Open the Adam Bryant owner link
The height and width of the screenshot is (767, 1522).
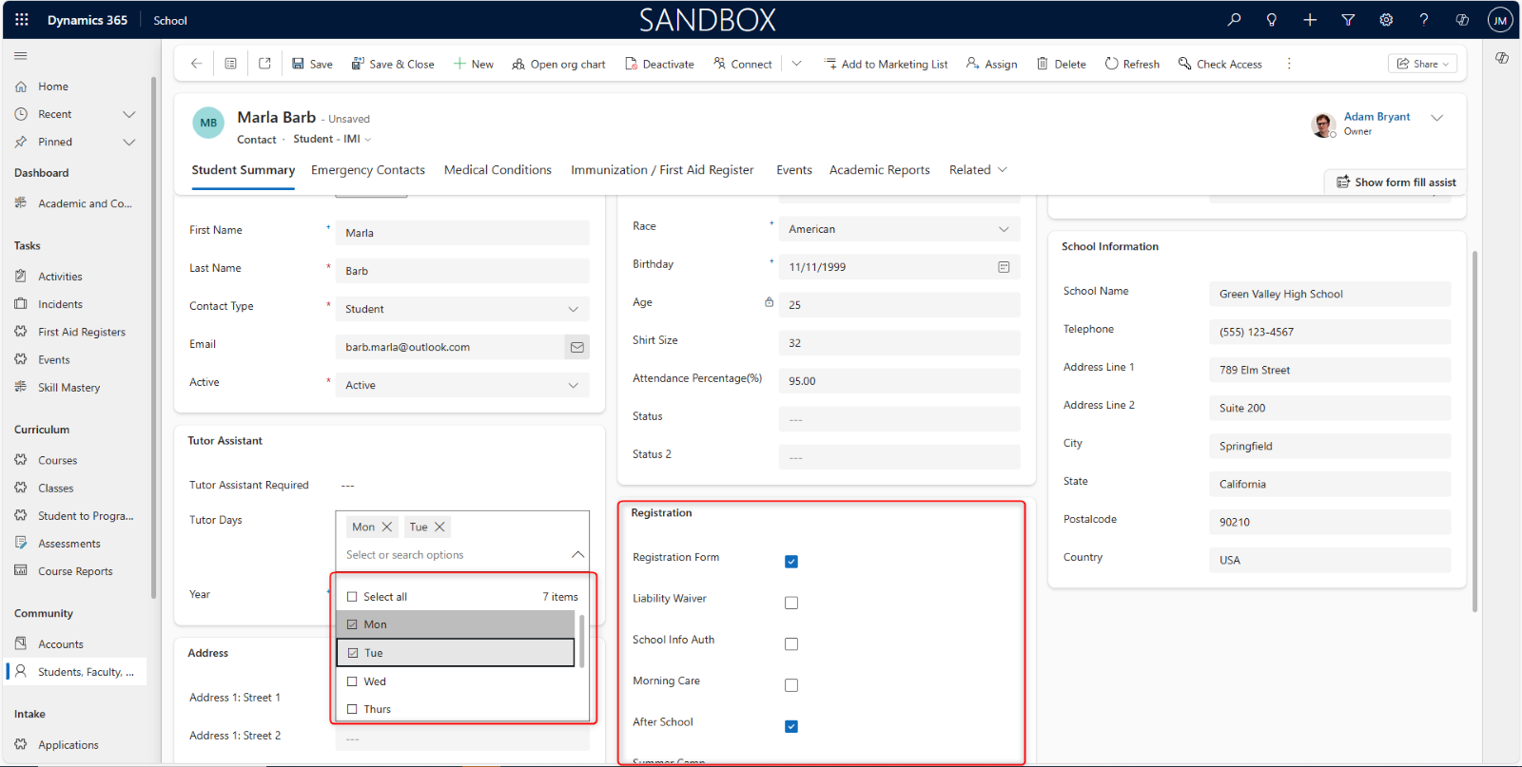tap(1376, 117)
